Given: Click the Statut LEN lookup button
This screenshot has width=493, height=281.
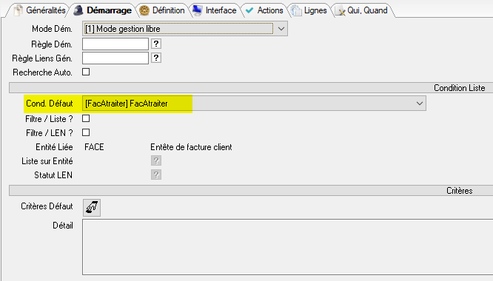Looking at the screenshot, I should (156, 175).
